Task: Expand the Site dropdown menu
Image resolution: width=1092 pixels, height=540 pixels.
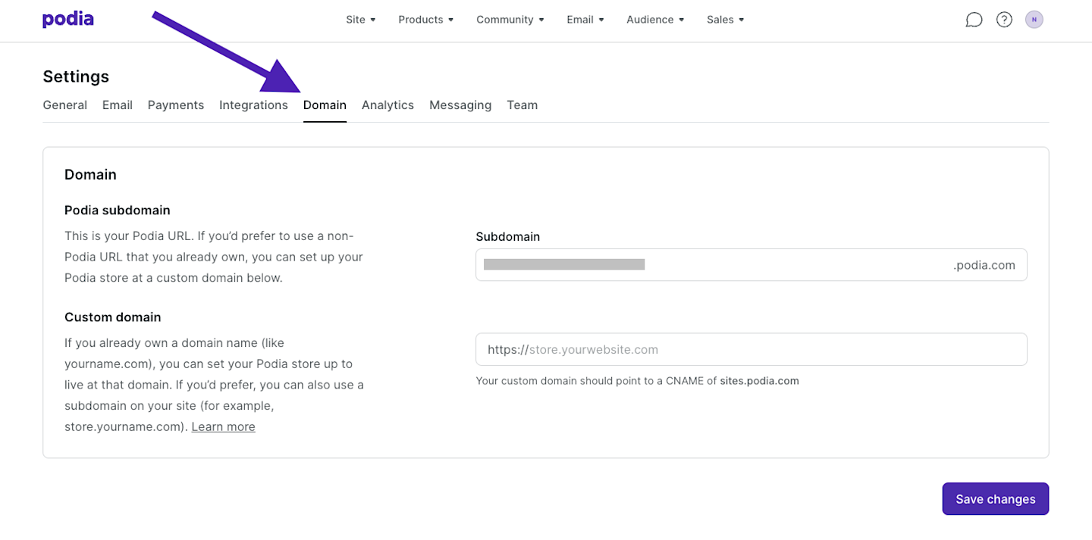Action: (361, 20)
